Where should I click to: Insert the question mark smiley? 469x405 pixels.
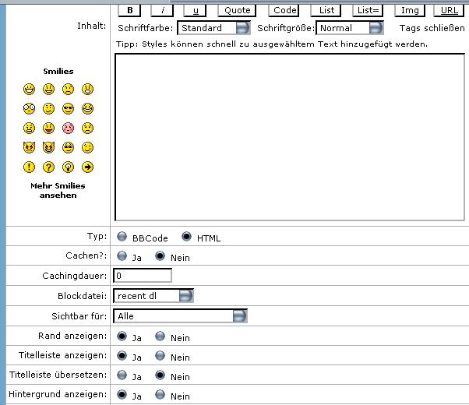(x=49, y=167)
